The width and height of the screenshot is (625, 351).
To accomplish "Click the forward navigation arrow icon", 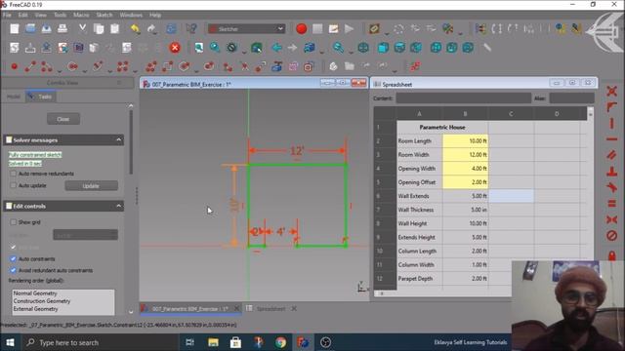I will pos(293,48).
